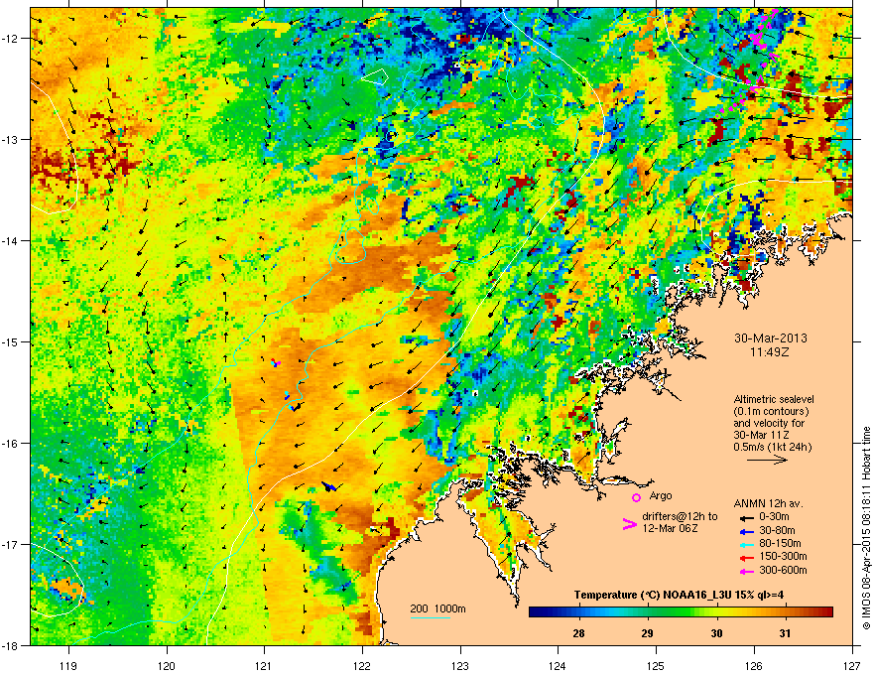This screenshot has width=873, height=675.
Task: Select the '12-Mar 06Z' legend text
Action: (670, 528)
